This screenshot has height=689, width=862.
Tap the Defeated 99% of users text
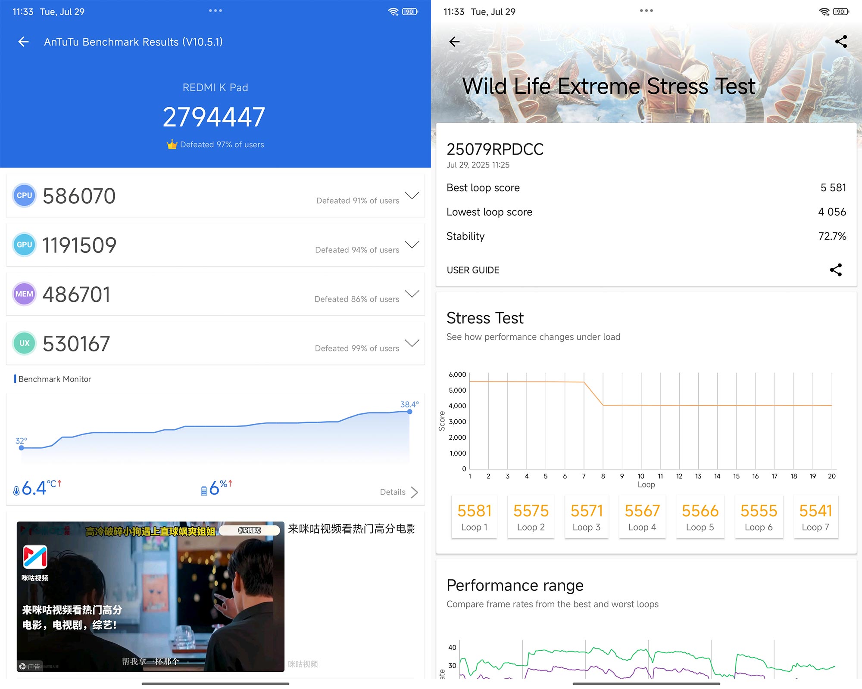tap(357, 348)
